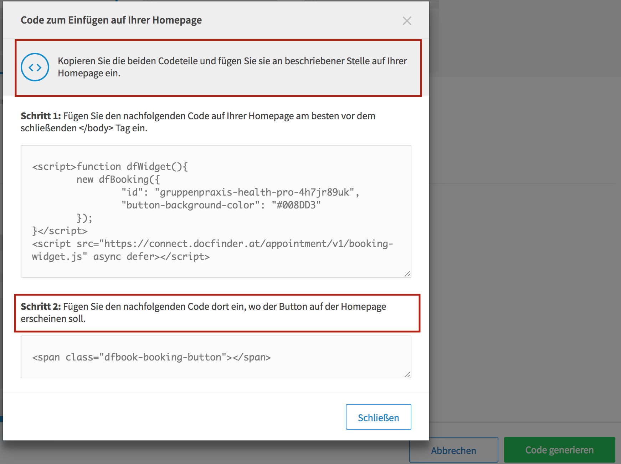Click the color value '#008DD3' in the code
This screenshot has width=621, height=464.
click(x=296, y=205)
